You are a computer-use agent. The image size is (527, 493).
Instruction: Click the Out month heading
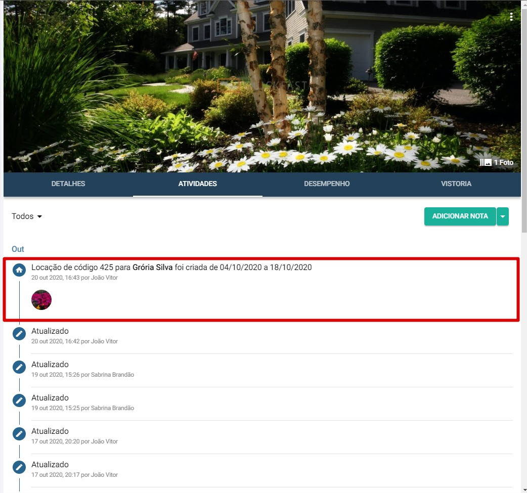pos(18,249)
